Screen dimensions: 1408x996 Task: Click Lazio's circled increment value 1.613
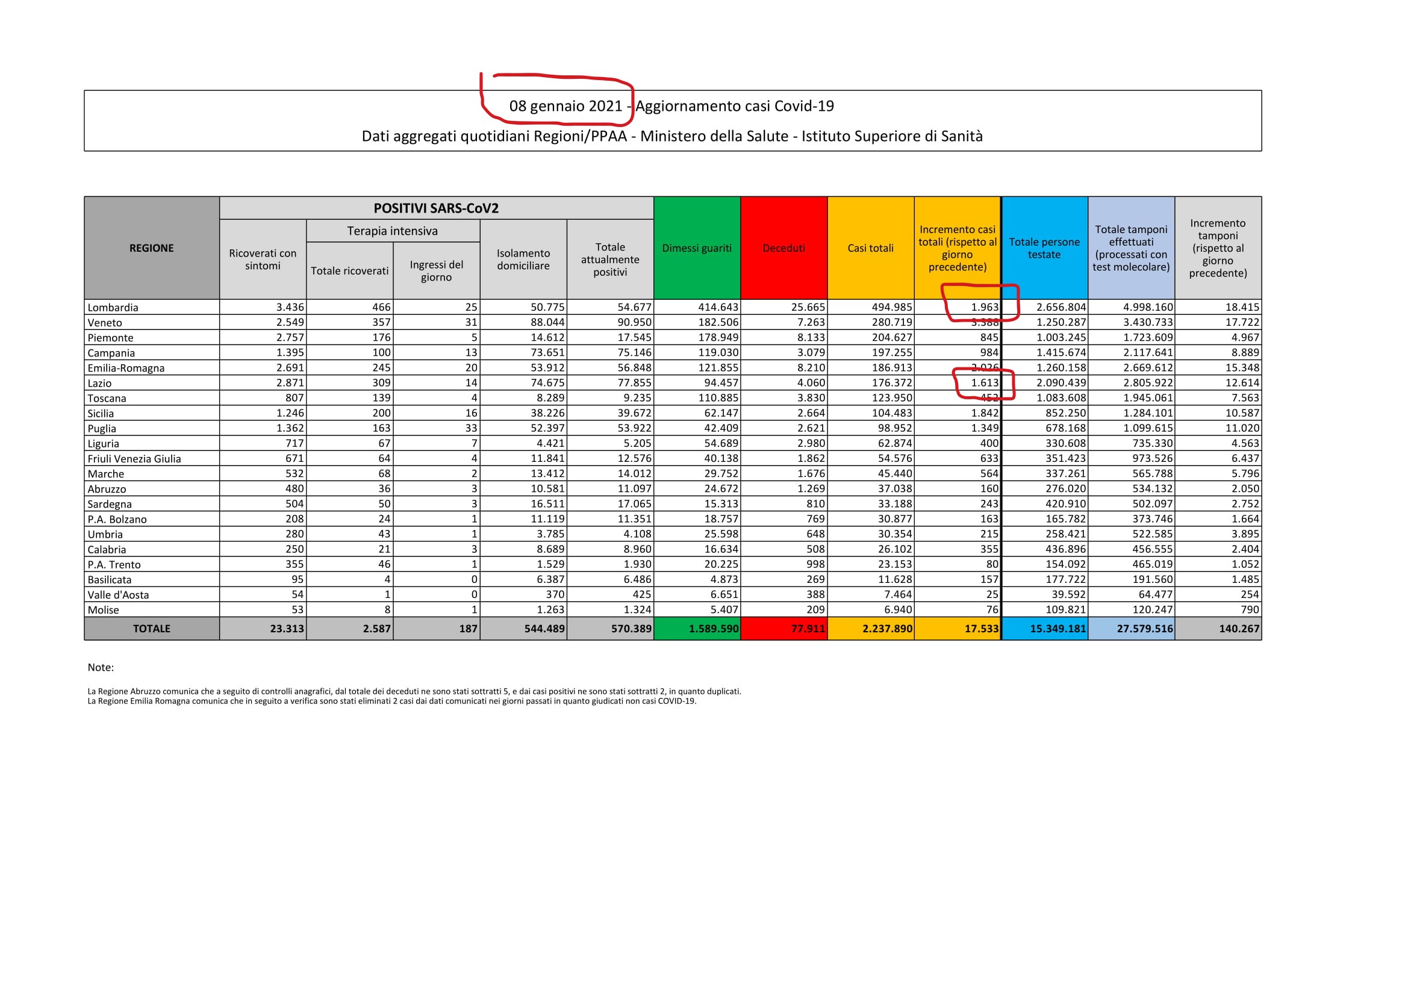point(984,383)
